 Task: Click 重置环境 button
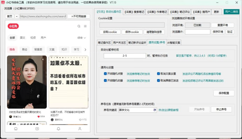[x=223, y=25]
